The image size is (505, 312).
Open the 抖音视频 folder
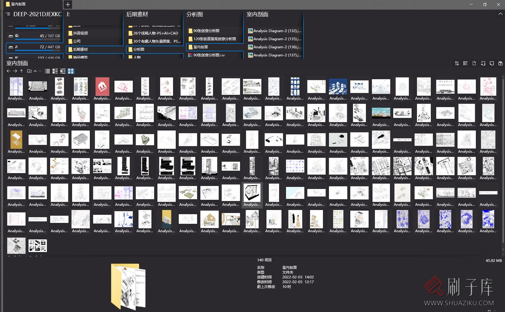pos(81,33)
